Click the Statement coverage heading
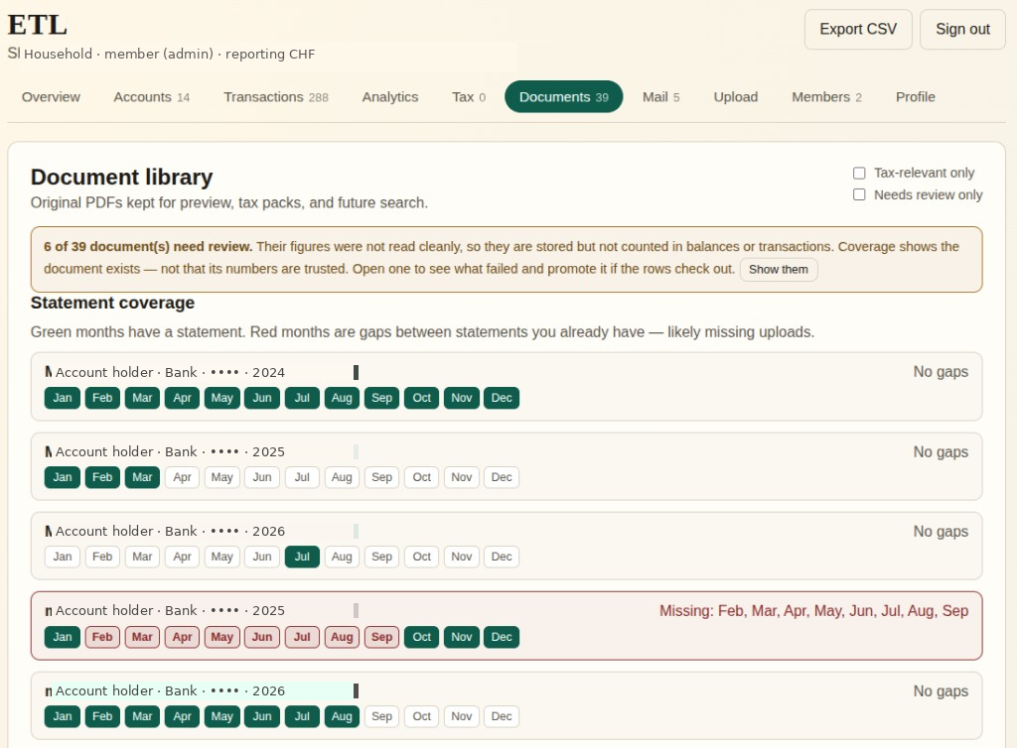This screenshot has height=748, width=1017. click(113, 304)
